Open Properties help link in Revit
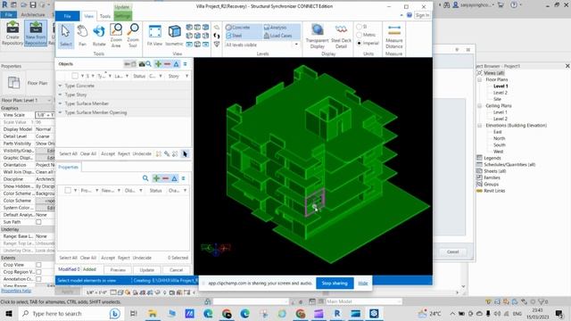This screenshot has height=321, width=571. pos(16,291)
